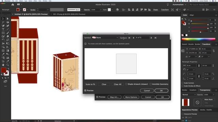Click the color spectrum bar

click(x=199, y=39)
